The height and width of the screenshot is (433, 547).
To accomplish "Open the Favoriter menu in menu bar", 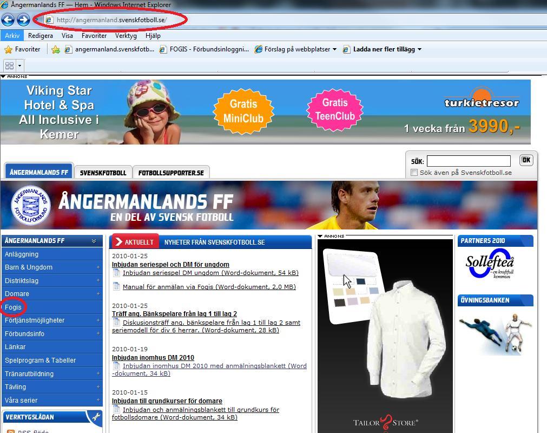I will pos(94,36).
